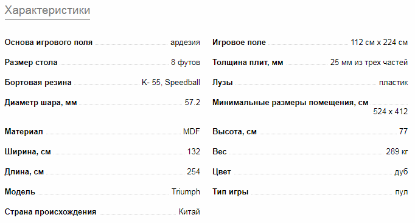Screen dimensions: 415x223
Task: Select the Размер стола label
Action: [31, 63]
